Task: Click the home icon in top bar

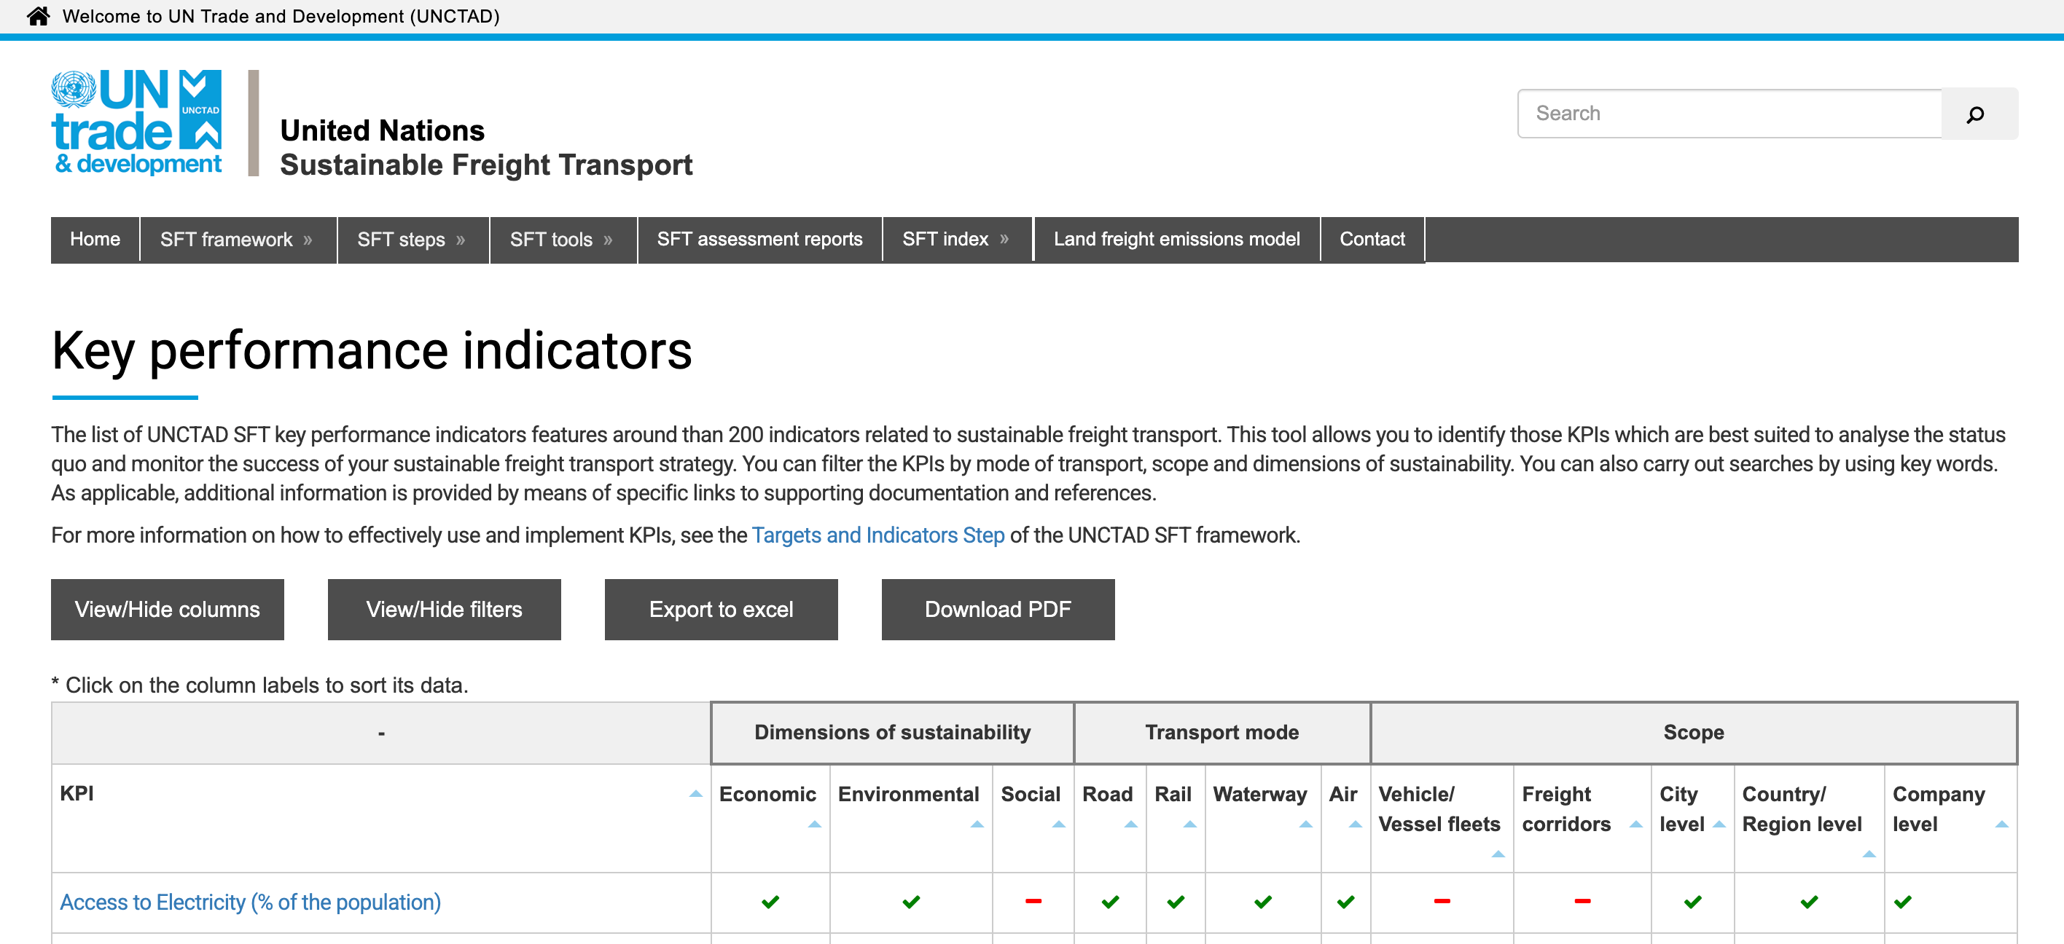Action: pyautogui.click(x=38, y=16)
